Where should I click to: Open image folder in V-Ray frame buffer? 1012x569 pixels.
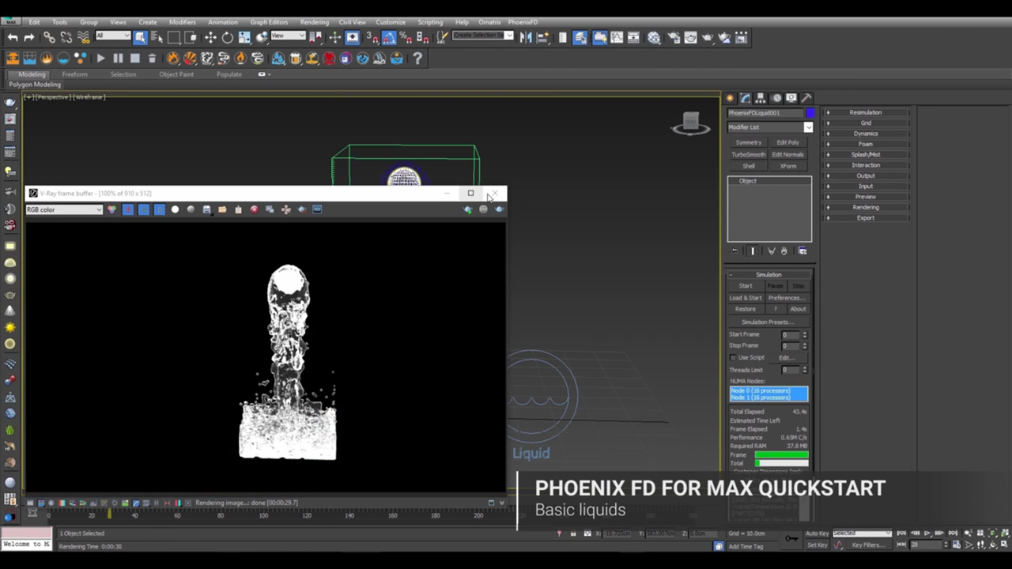pos(222,209)
